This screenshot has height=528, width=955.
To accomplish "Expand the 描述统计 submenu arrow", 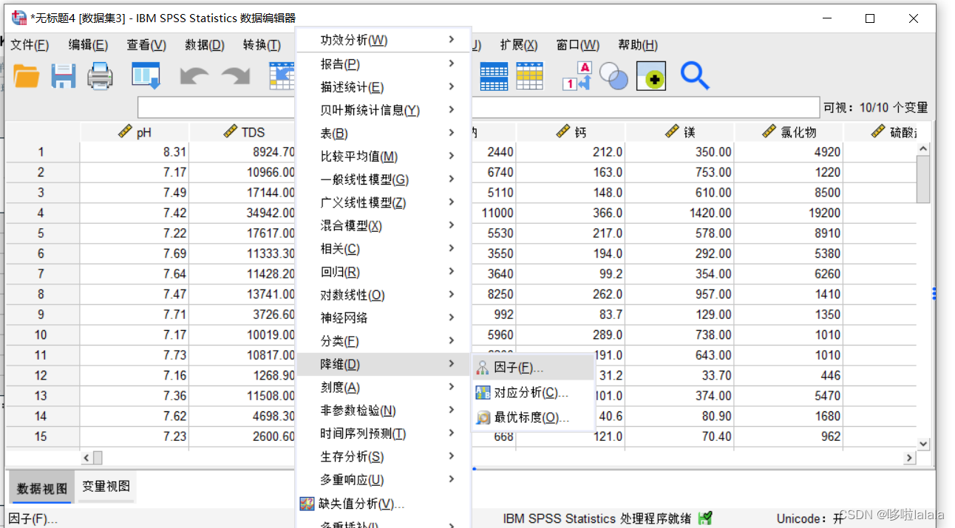I will (x=451, y=86).
